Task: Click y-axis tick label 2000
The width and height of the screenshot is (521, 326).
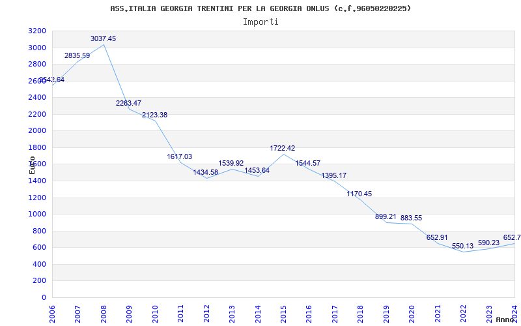Action: 37,131
